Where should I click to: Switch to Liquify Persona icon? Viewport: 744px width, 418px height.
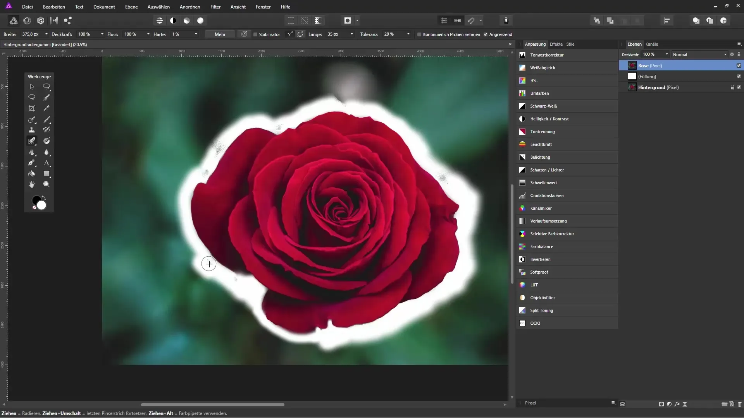click(x=27, y=21)
